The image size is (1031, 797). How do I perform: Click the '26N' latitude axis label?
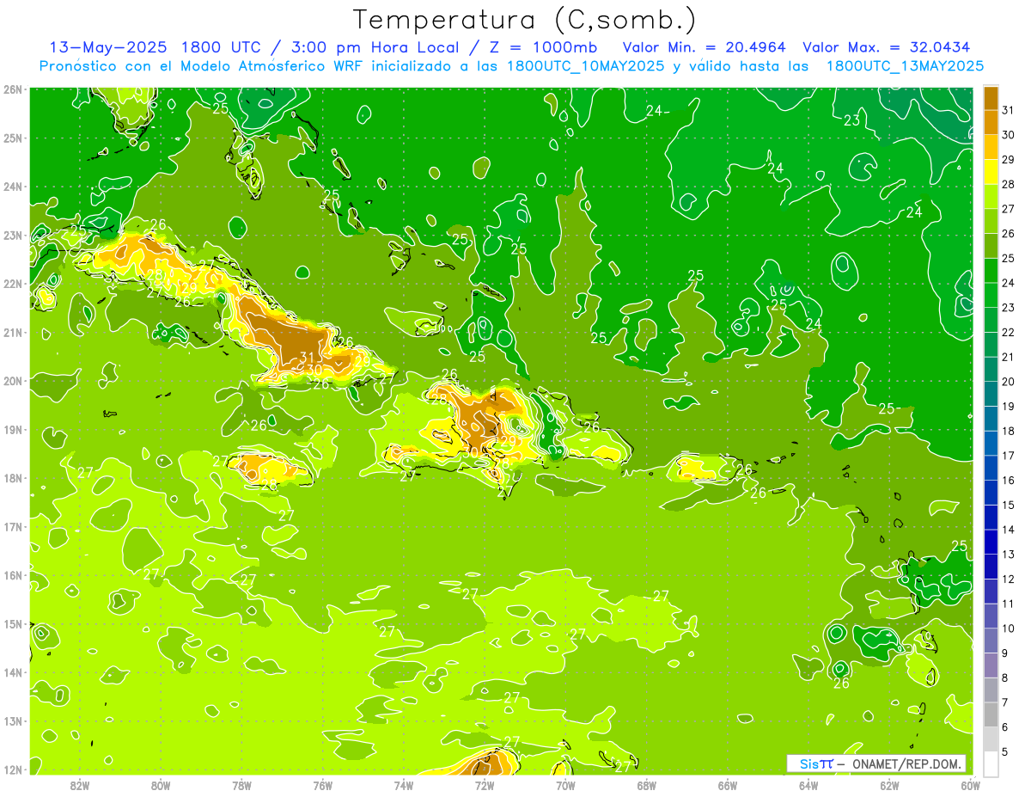coord(13,89)
